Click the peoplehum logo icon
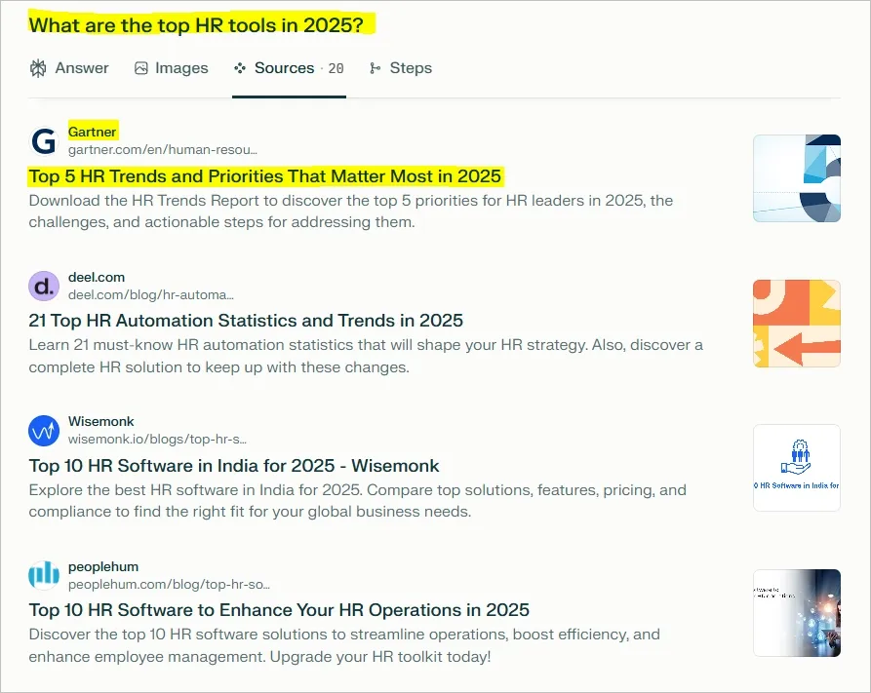 pyautogui.click(x=44, y=575)
